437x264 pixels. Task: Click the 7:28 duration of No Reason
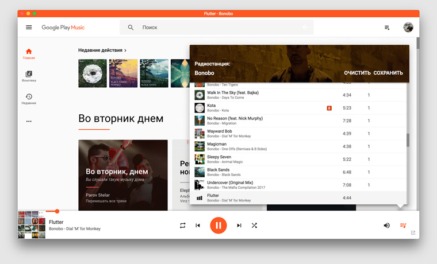tap(347, 121)
